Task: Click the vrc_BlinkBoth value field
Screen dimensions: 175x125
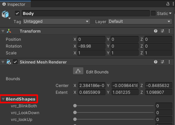Action: [164, 106]
